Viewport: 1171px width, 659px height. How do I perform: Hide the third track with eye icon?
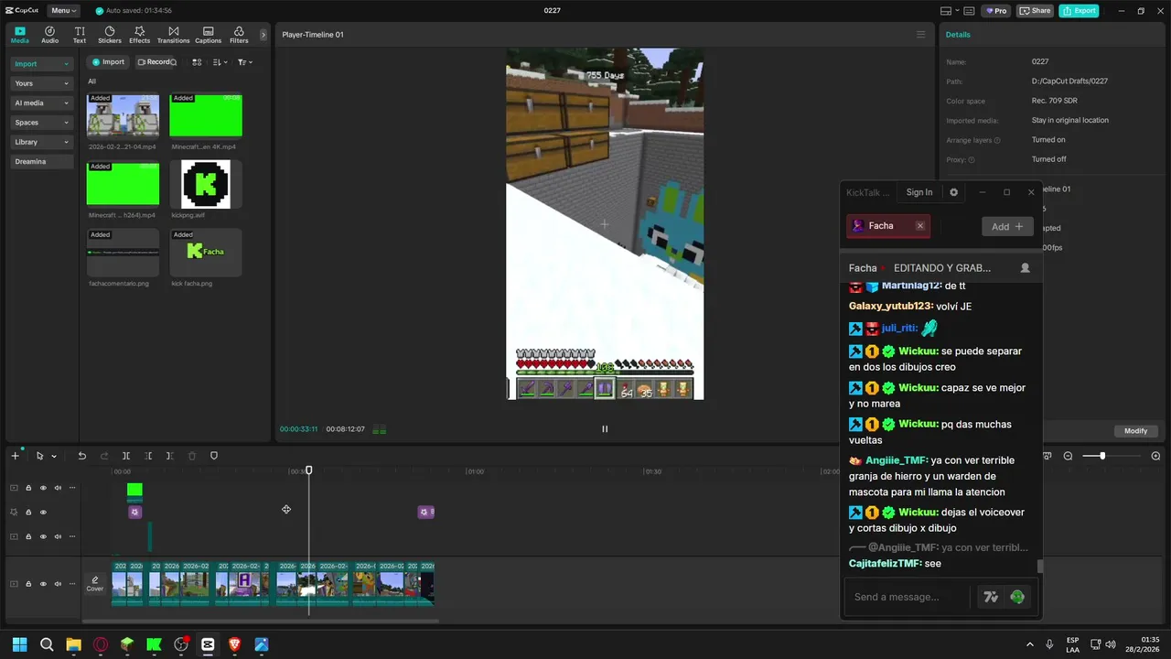coord(43,536)
